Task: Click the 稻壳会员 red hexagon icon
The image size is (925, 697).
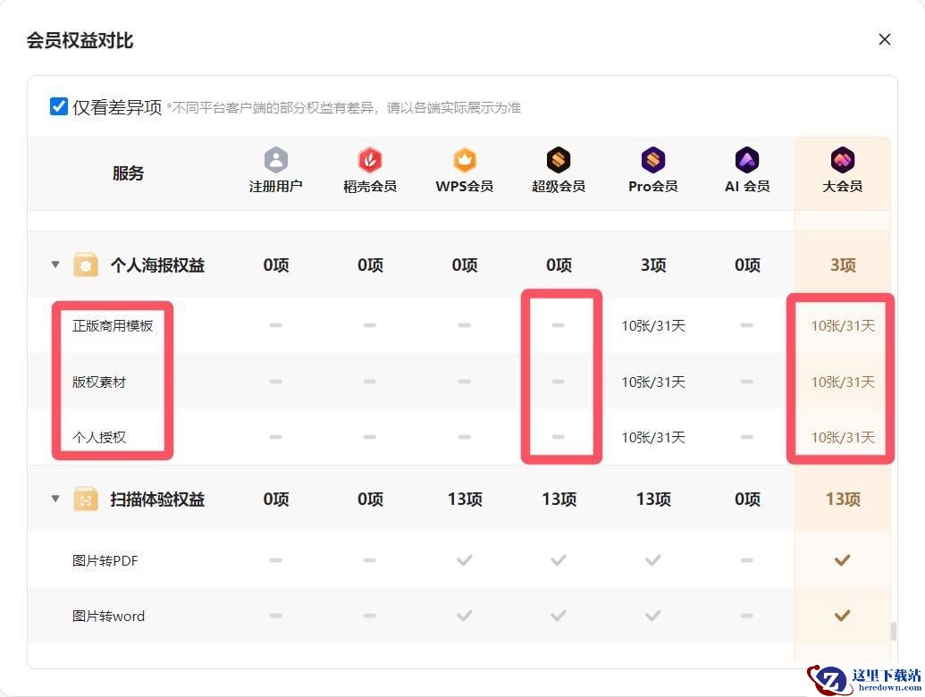Action: (x=370, y=160)
